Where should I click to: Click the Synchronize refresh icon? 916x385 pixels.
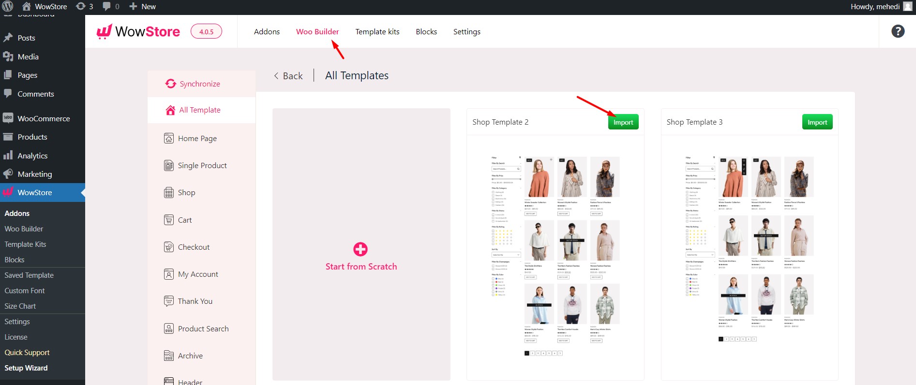170,84
